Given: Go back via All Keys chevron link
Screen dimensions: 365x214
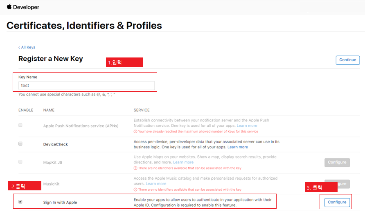Looking at the screenshot, I should (x=27, y=47).
